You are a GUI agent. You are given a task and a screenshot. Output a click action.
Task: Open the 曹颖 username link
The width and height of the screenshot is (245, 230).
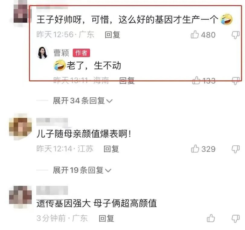pos(61,53)
